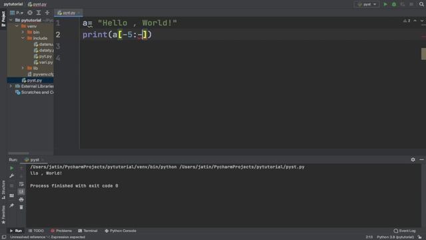Viewport: 426px width, 240px height.
Task: Click pyst.py breadcrumb in navigation bar
Action: [37, 4]
